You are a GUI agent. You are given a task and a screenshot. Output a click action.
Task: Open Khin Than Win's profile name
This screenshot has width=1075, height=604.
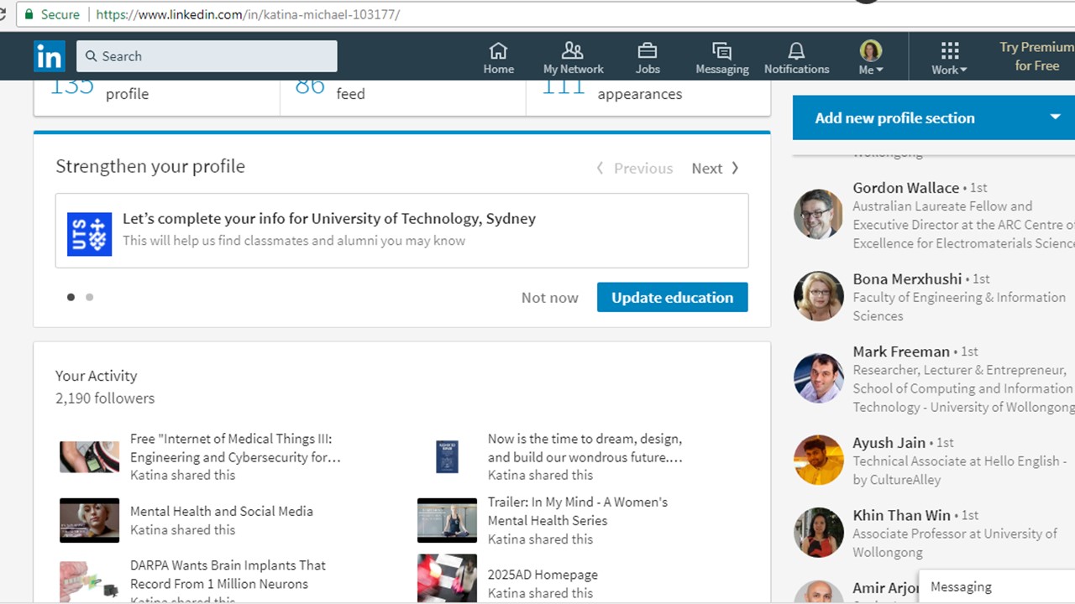[901, 515]
